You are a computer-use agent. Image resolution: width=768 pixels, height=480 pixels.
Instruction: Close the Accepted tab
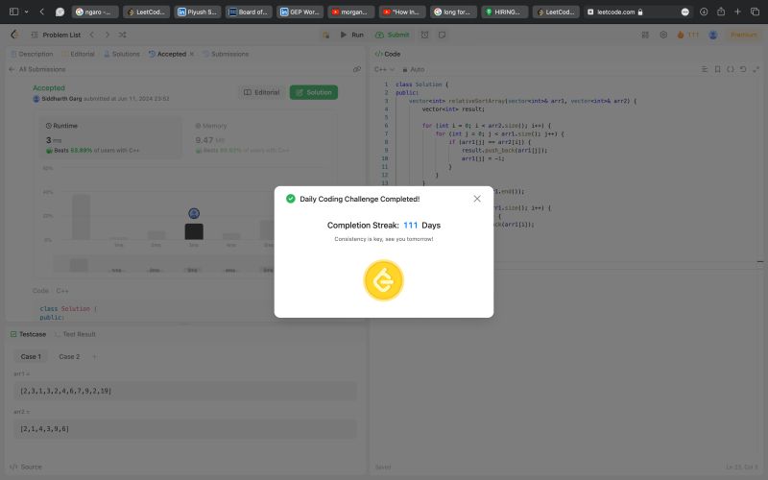(x=191, y=54)
